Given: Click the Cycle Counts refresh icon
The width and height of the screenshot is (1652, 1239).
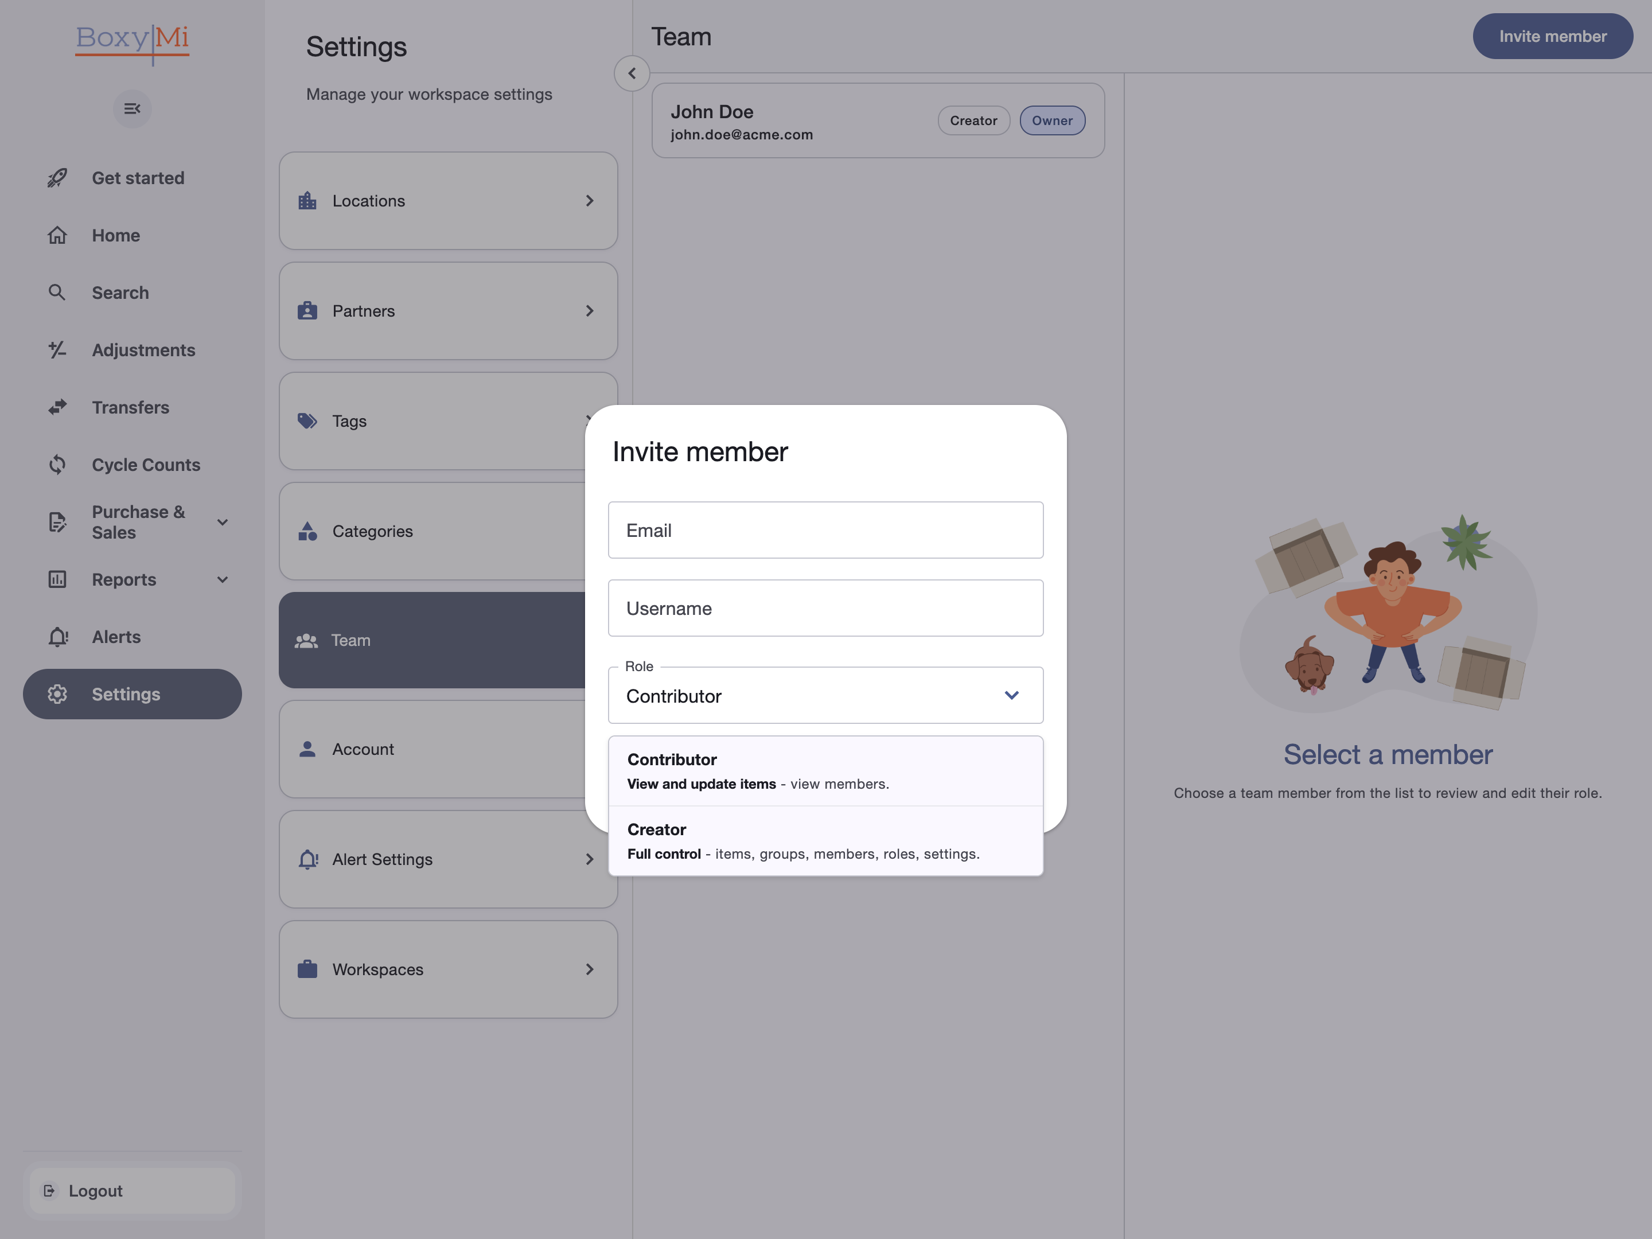Looking at the screenshot, I should [57, 465].
